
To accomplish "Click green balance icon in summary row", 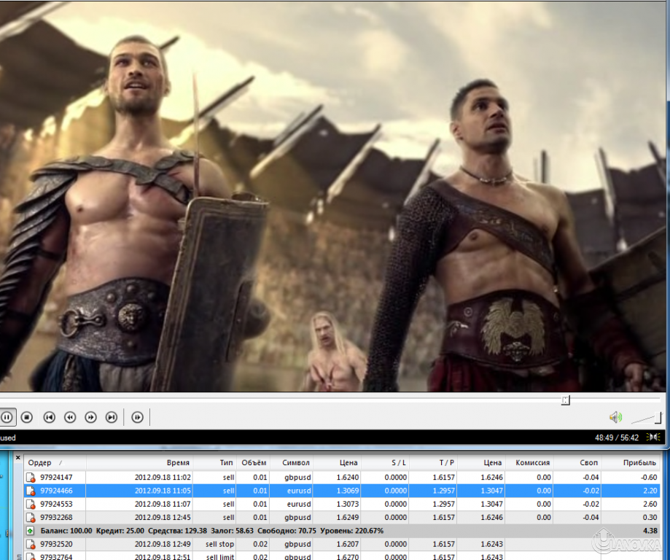I will [x=31, y=531].
